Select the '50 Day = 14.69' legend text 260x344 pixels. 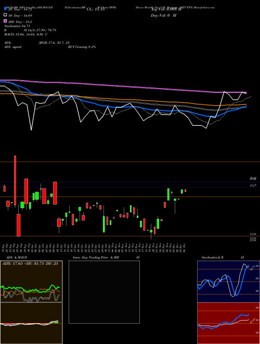pyautogui.click(x=20, y=16)
